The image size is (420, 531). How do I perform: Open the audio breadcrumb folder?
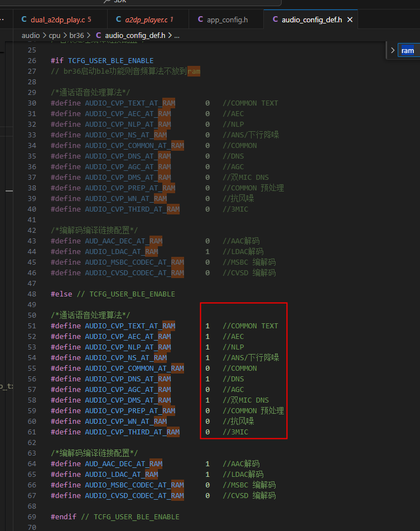pyautogui.click(x=31, y=35)
